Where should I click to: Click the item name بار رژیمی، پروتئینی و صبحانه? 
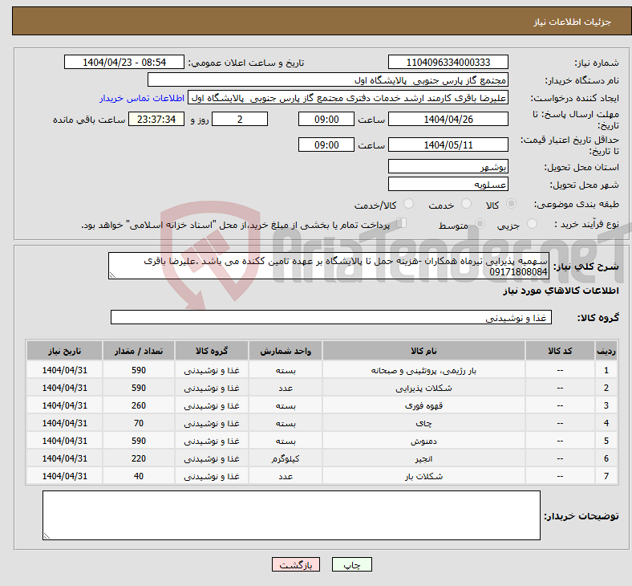(423, 370)
